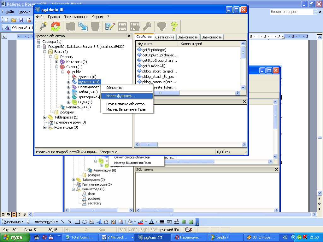Open the Автофигуры dropdown in drawing toolbar
Image resolution: width=323 pixels, height=242 pixels.
tap(46, 222)
